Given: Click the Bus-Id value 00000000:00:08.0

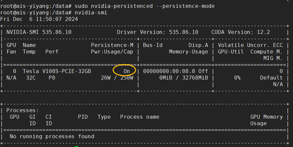Looking at the screenshot, I should 170,71.
